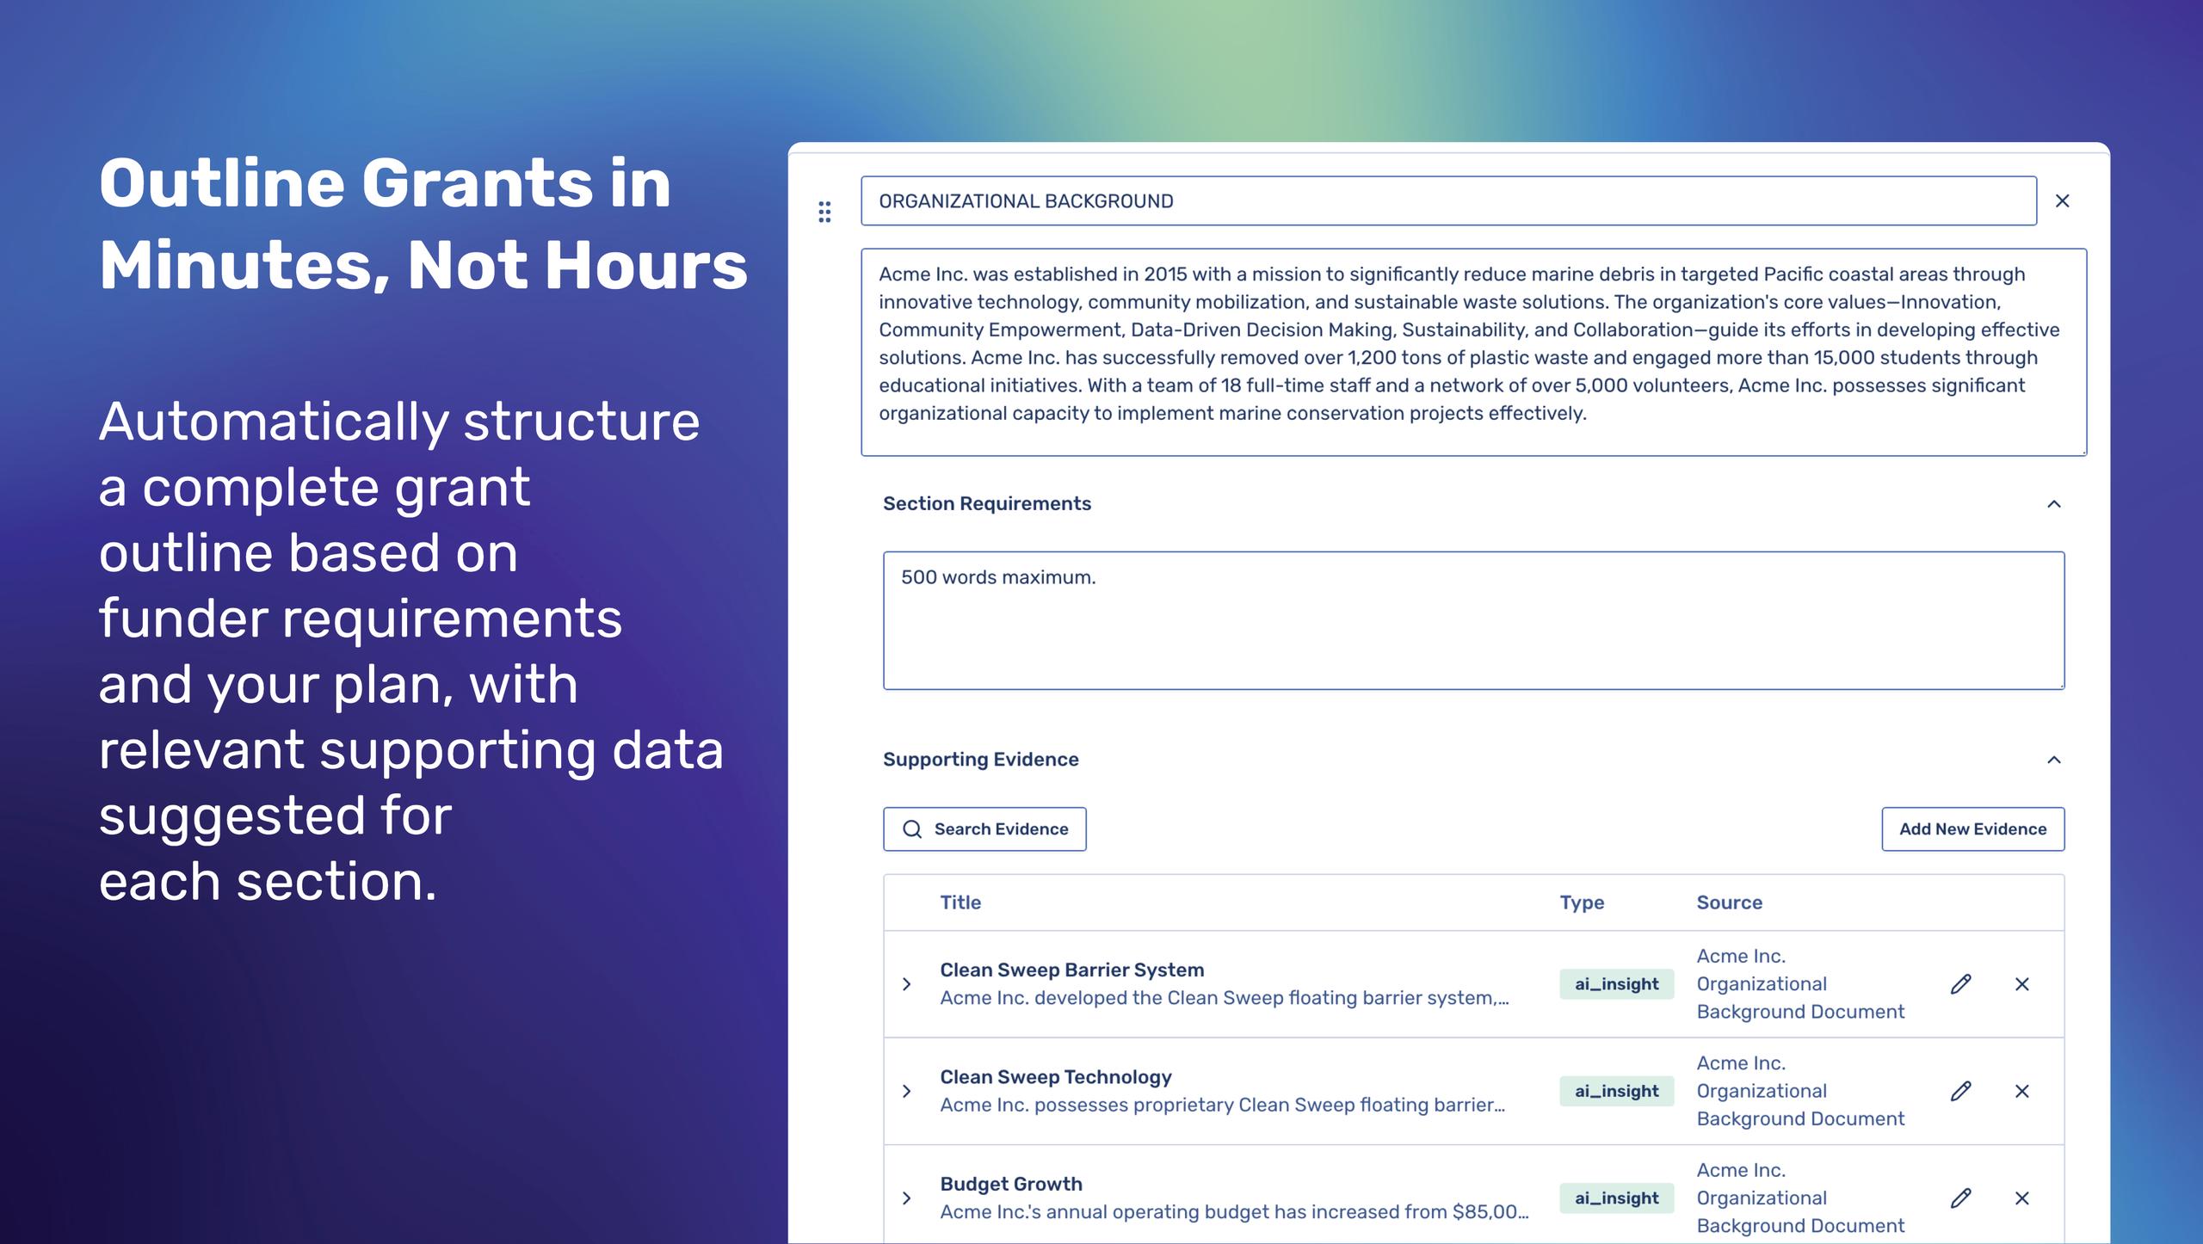Expand the Clean Sweep Technology row
This screenshot has height=1244, width=2203.
[906, 1091]
